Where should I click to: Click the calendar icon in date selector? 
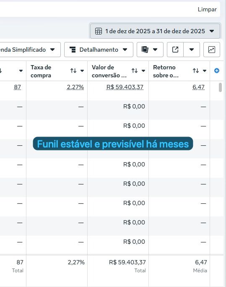(99, 31)
